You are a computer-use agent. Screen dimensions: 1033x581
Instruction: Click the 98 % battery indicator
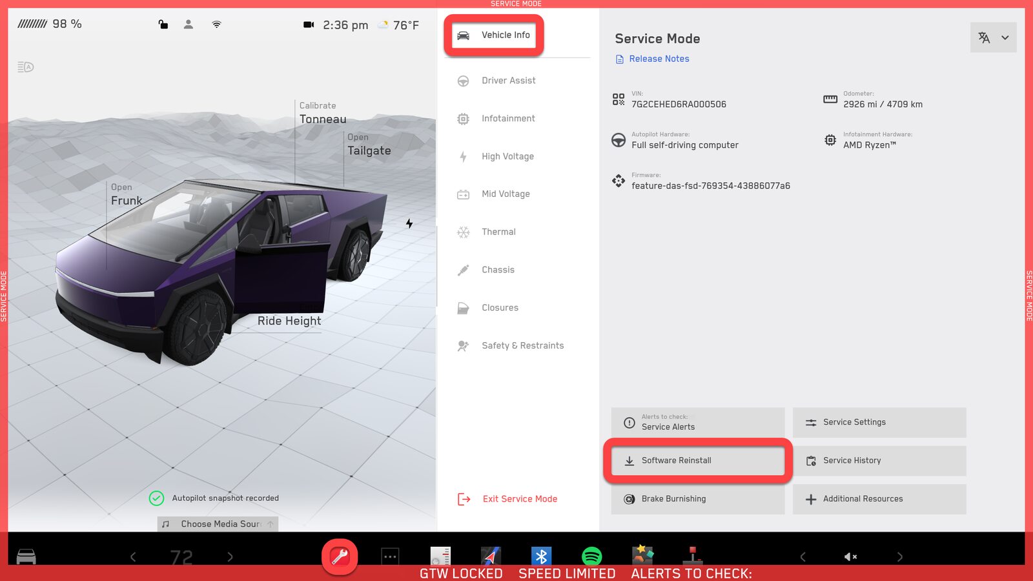(50, 24)
